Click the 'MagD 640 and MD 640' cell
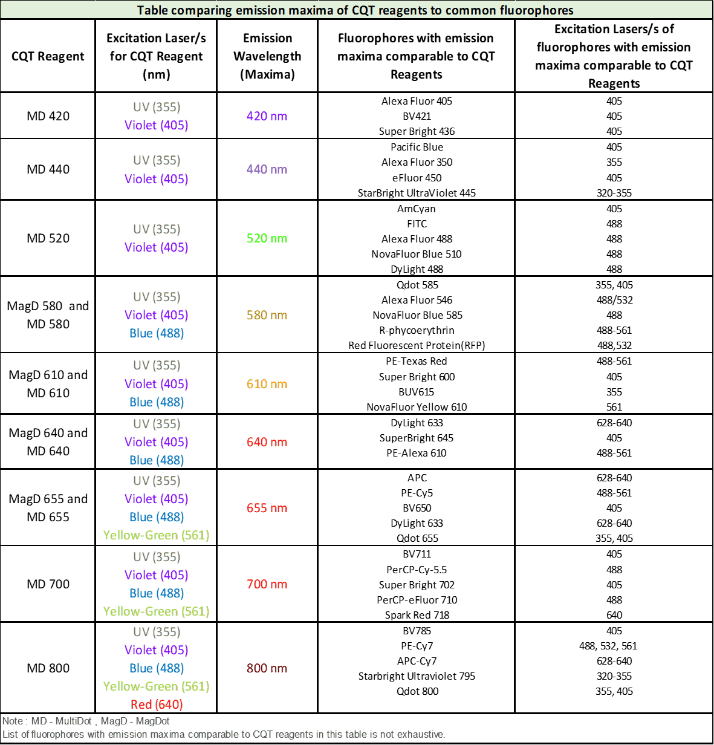Screen dimensions: 714x745 click(48, 442)
